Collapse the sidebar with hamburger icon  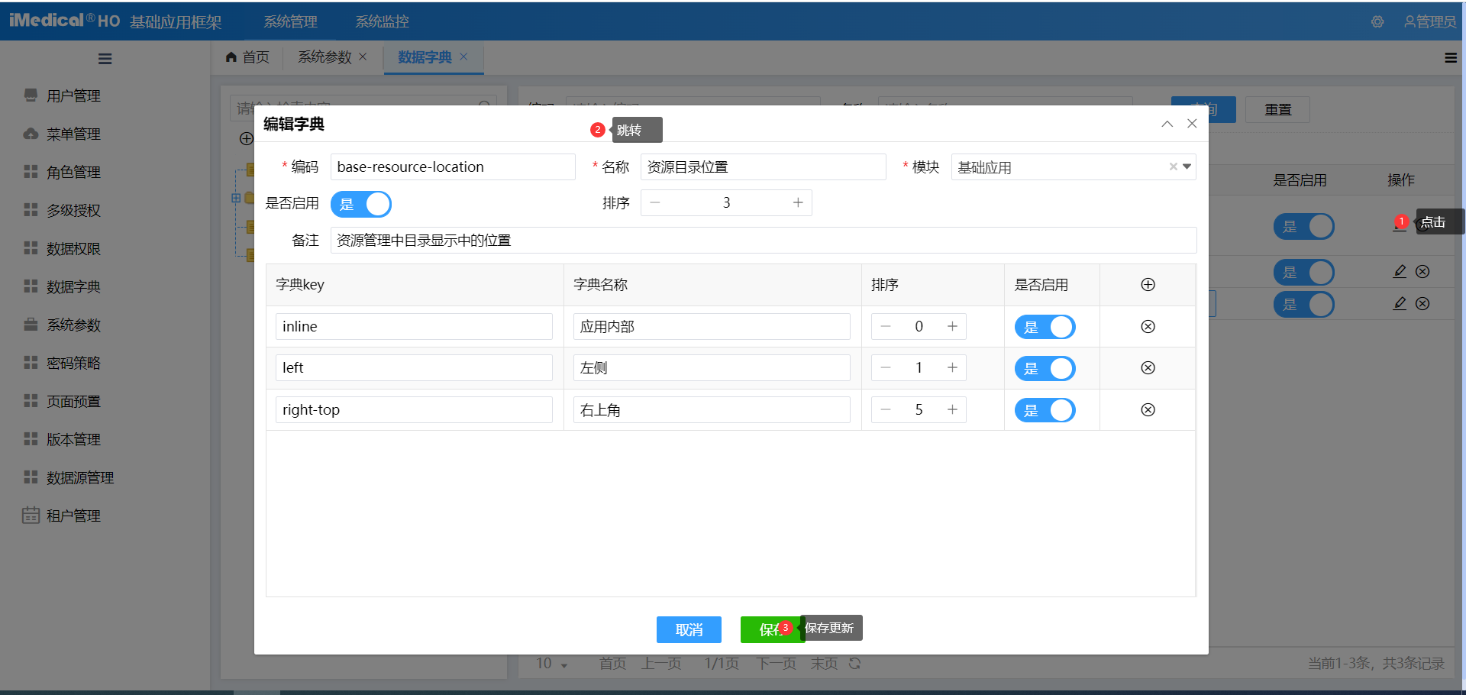click(x=105, y=59)
